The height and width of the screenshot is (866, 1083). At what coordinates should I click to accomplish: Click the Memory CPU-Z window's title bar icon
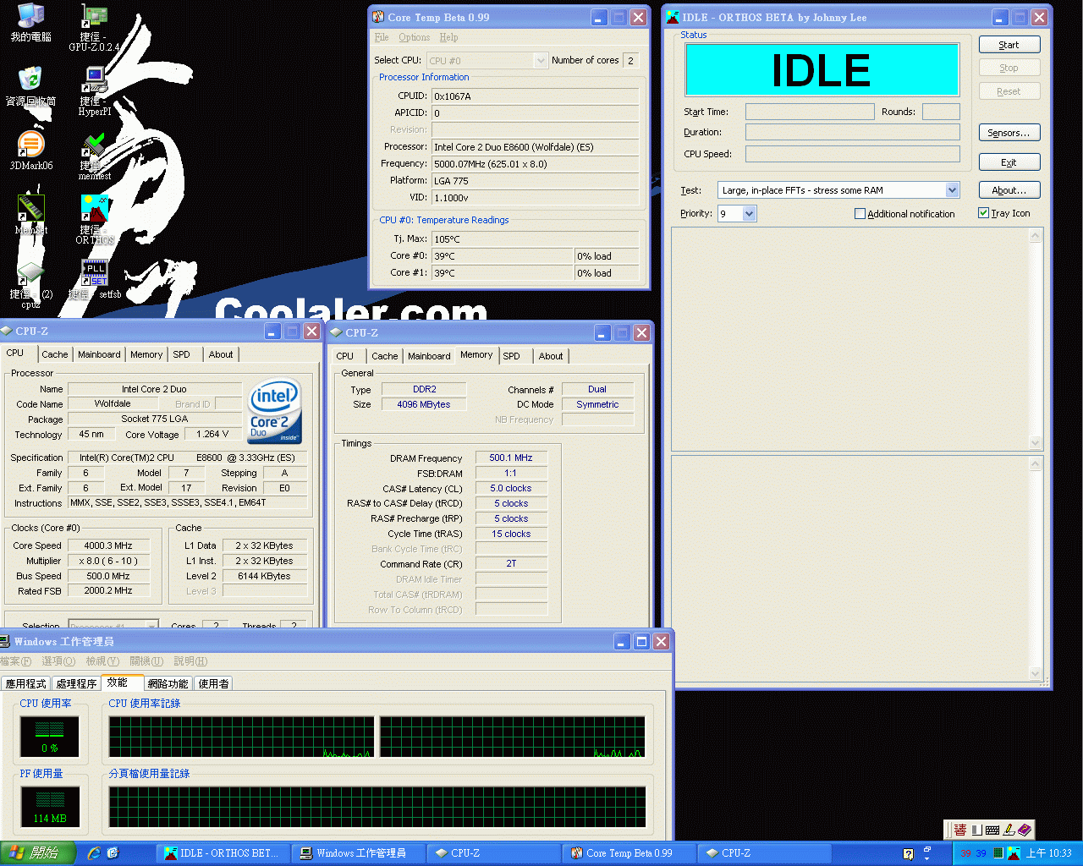tap(336, 332)
